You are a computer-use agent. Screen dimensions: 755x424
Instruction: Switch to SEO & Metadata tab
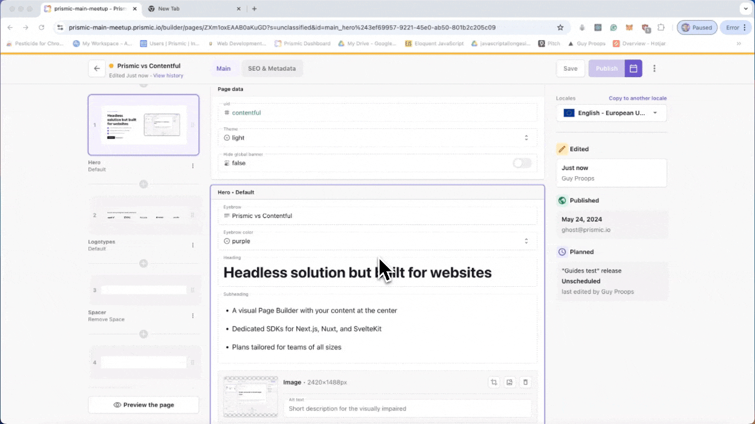click(272, 68)
